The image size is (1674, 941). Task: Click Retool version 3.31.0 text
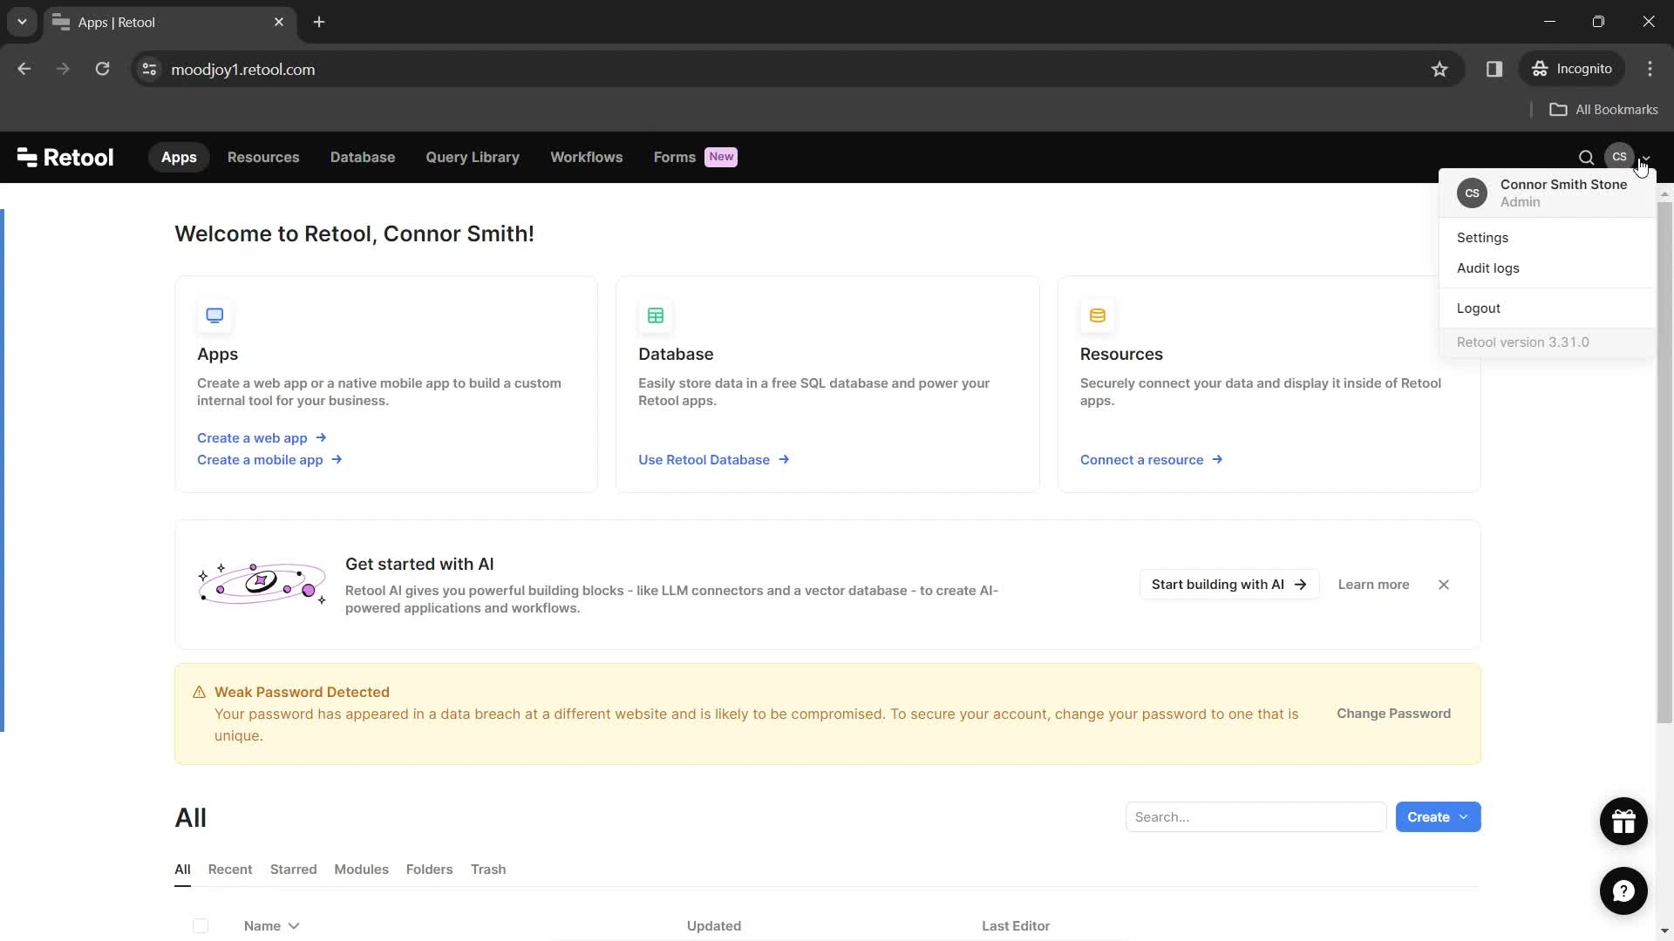coord(1522,342)
